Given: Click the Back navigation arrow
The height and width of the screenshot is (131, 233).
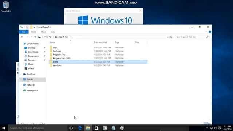Looking at the screenshot, I should point(22,37).
